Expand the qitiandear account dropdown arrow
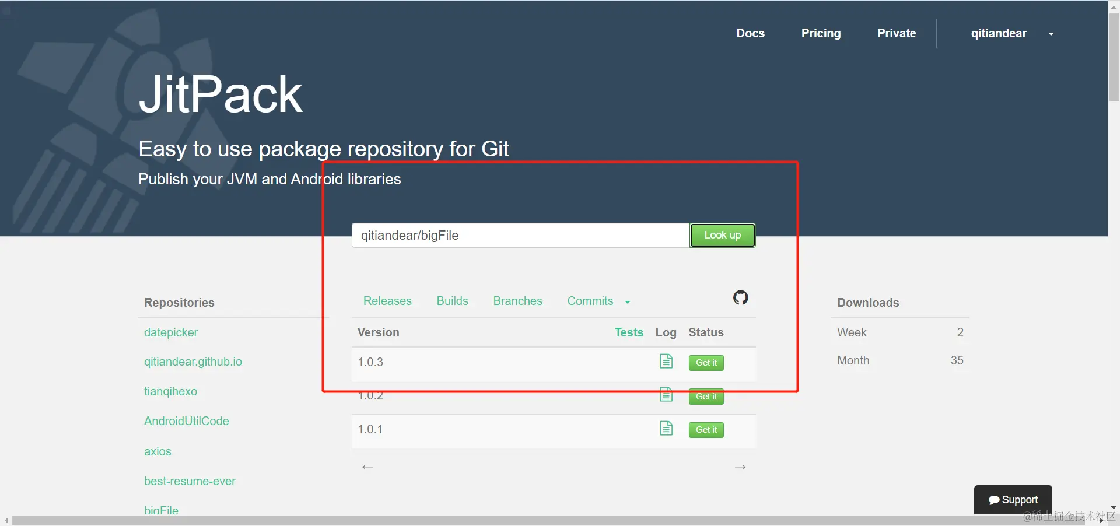 1051,34
